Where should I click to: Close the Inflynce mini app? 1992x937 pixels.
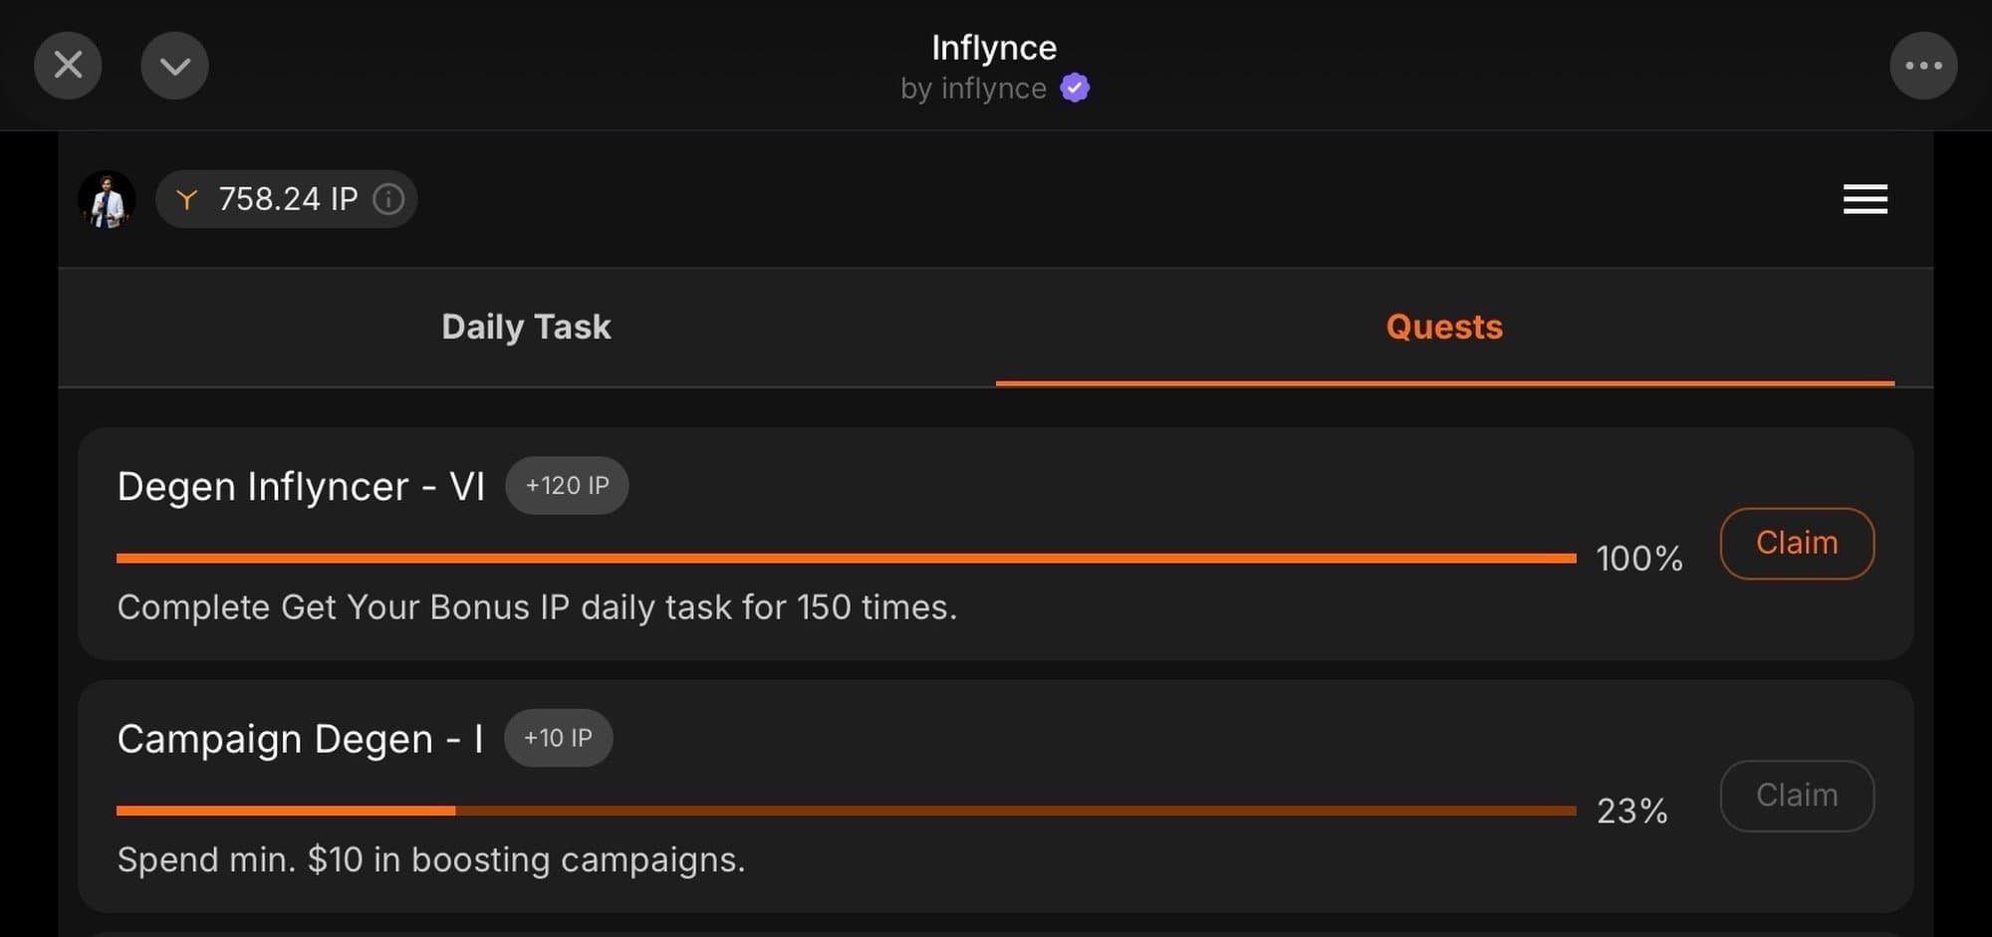(x=68, y=66)
